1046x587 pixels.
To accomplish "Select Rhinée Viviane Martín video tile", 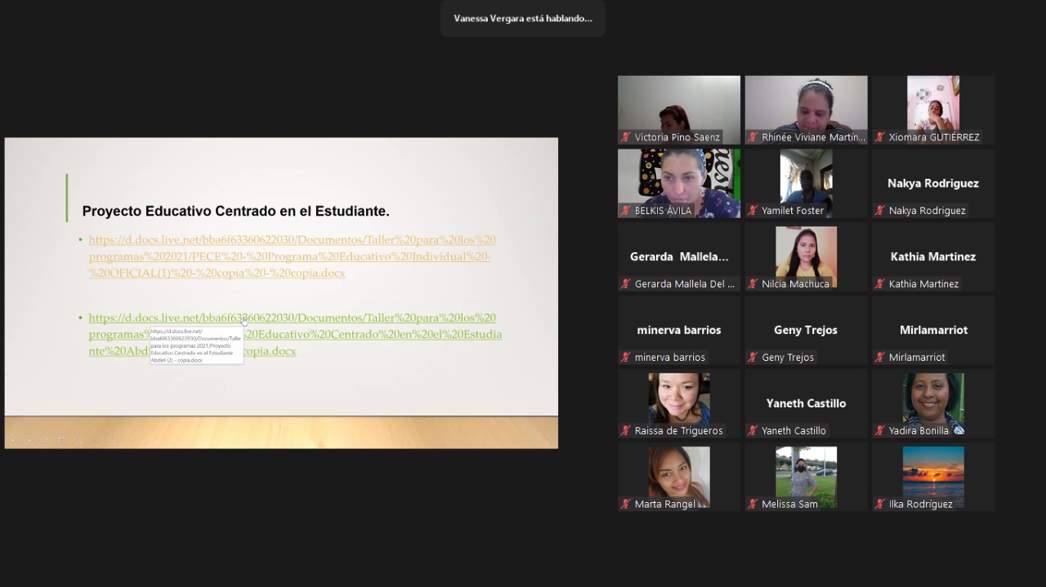I will point(806,110).
